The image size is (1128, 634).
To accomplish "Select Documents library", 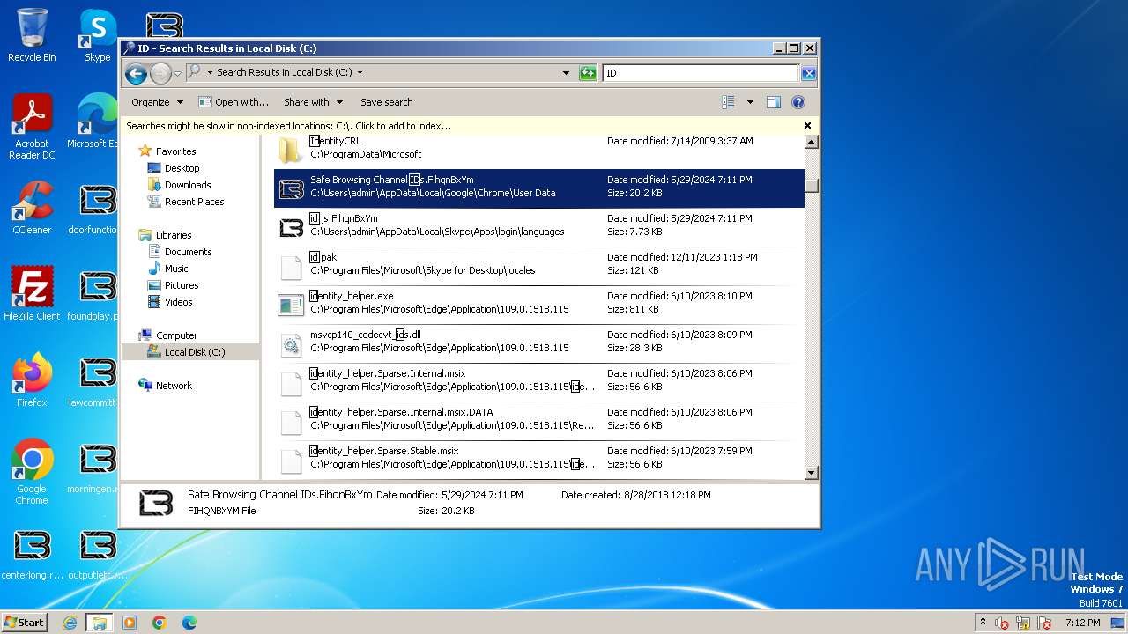I will 188,252.
